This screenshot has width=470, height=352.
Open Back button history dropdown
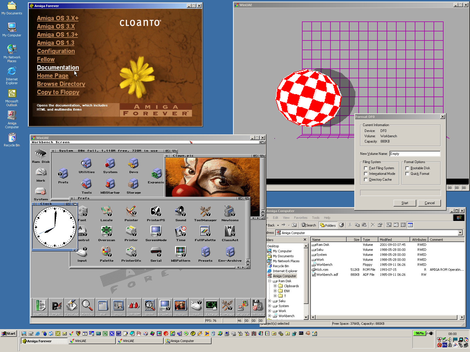[278, 225]
